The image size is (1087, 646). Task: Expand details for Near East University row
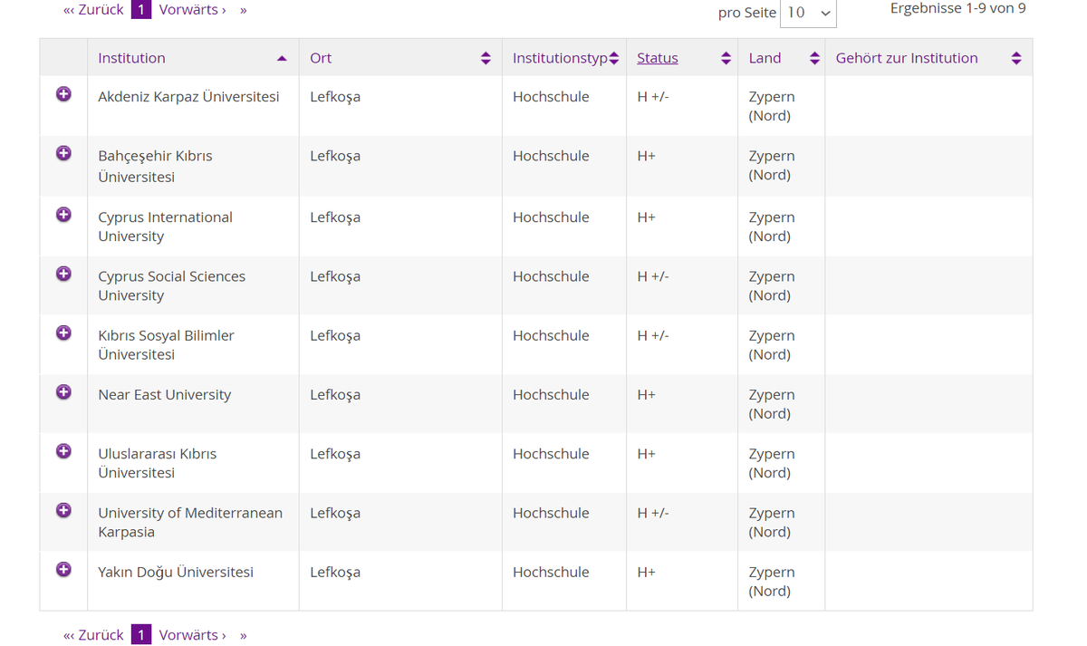[x=63, y=392]
